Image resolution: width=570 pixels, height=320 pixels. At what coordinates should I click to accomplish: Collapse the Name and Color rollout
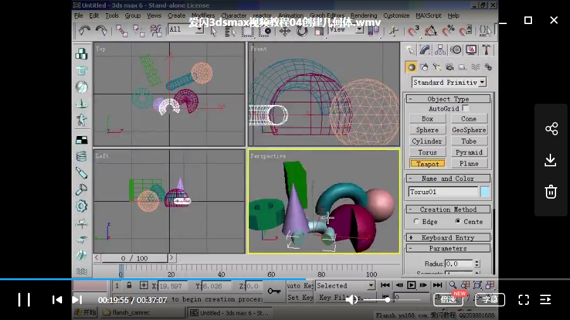click(x=448, y=178)
